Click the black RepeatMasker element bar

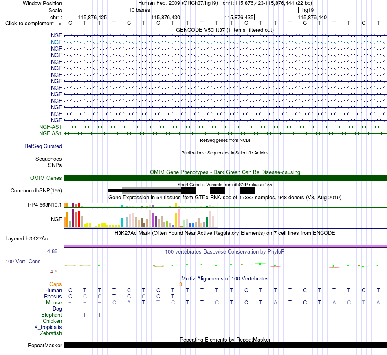225,345
